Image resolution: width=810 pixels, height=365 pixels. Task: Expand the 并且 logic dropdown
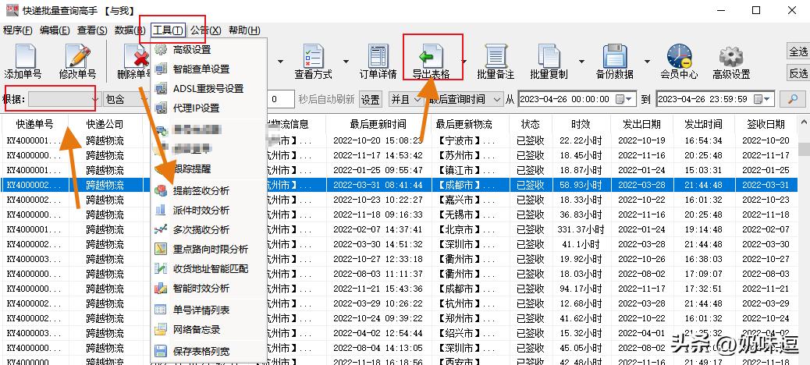click(x=417, y=99)
